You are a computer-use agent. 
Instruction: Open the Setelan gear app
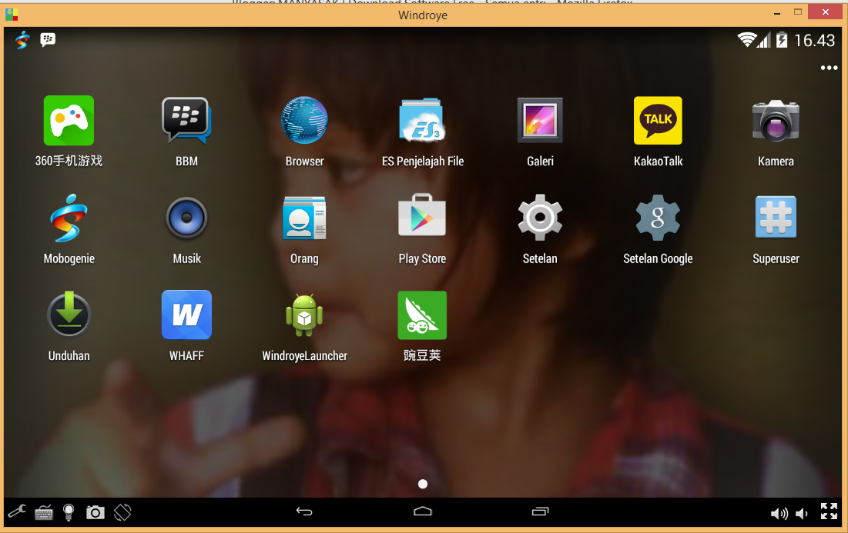click(540, 218)
